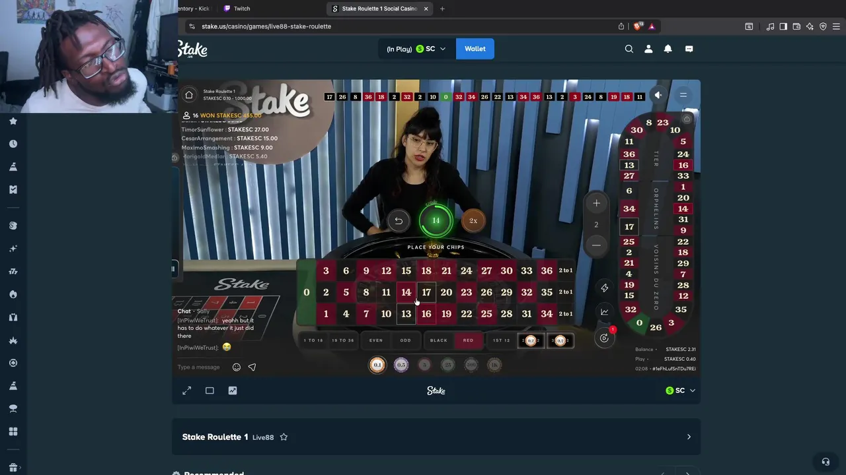Switch to the Twitch tab
Viewport: 846px width, 475px height.
[242, 9]
